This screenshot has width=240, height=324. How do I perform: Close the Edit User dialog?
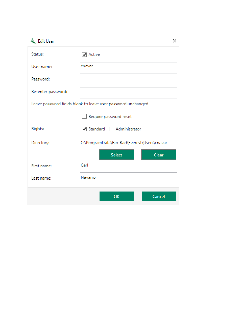click(x=175, y=41)
